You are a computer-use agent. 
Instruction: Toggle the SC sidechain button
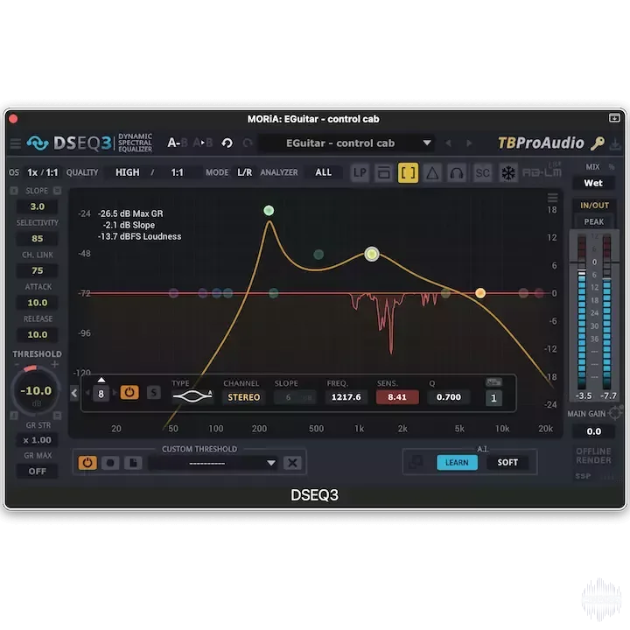(482, 172)
